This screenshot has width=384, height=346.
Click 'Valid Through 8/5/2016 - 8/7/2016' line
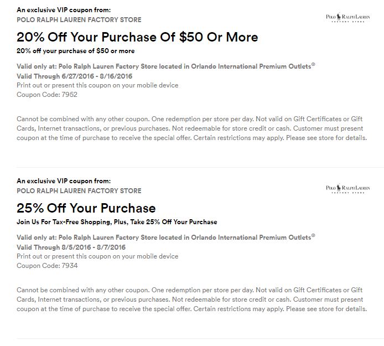(71, 247)
